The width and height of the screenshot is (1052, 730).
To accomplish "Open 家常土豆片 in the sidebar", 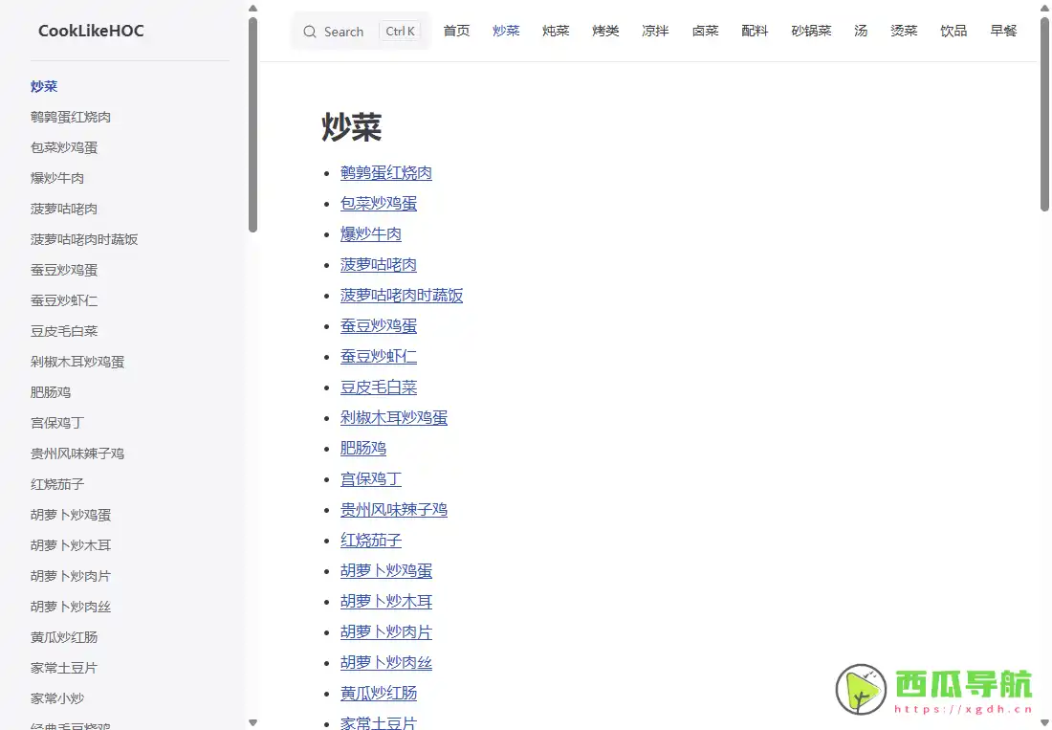I will tap(64, 668).
